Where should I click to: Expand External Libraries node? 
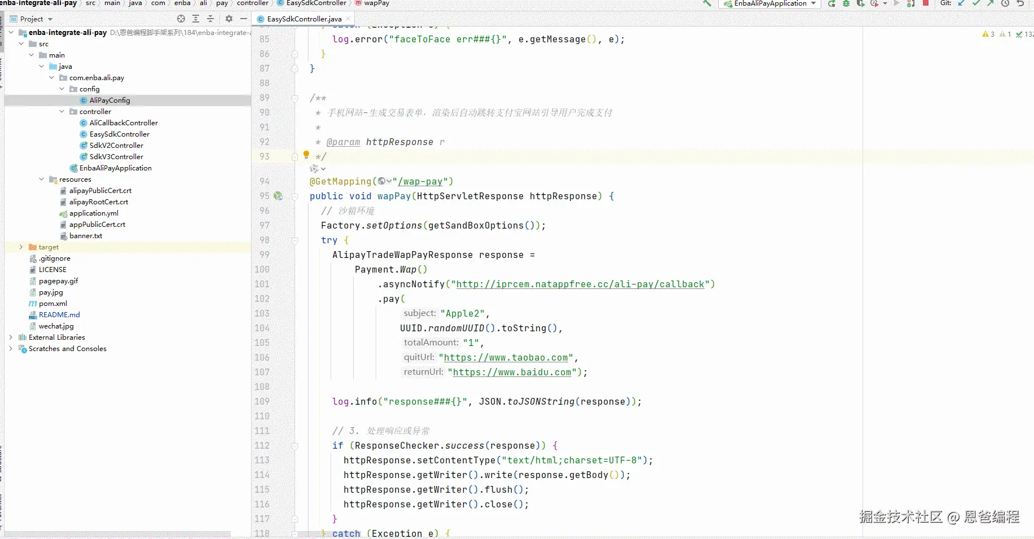[11, 337]
